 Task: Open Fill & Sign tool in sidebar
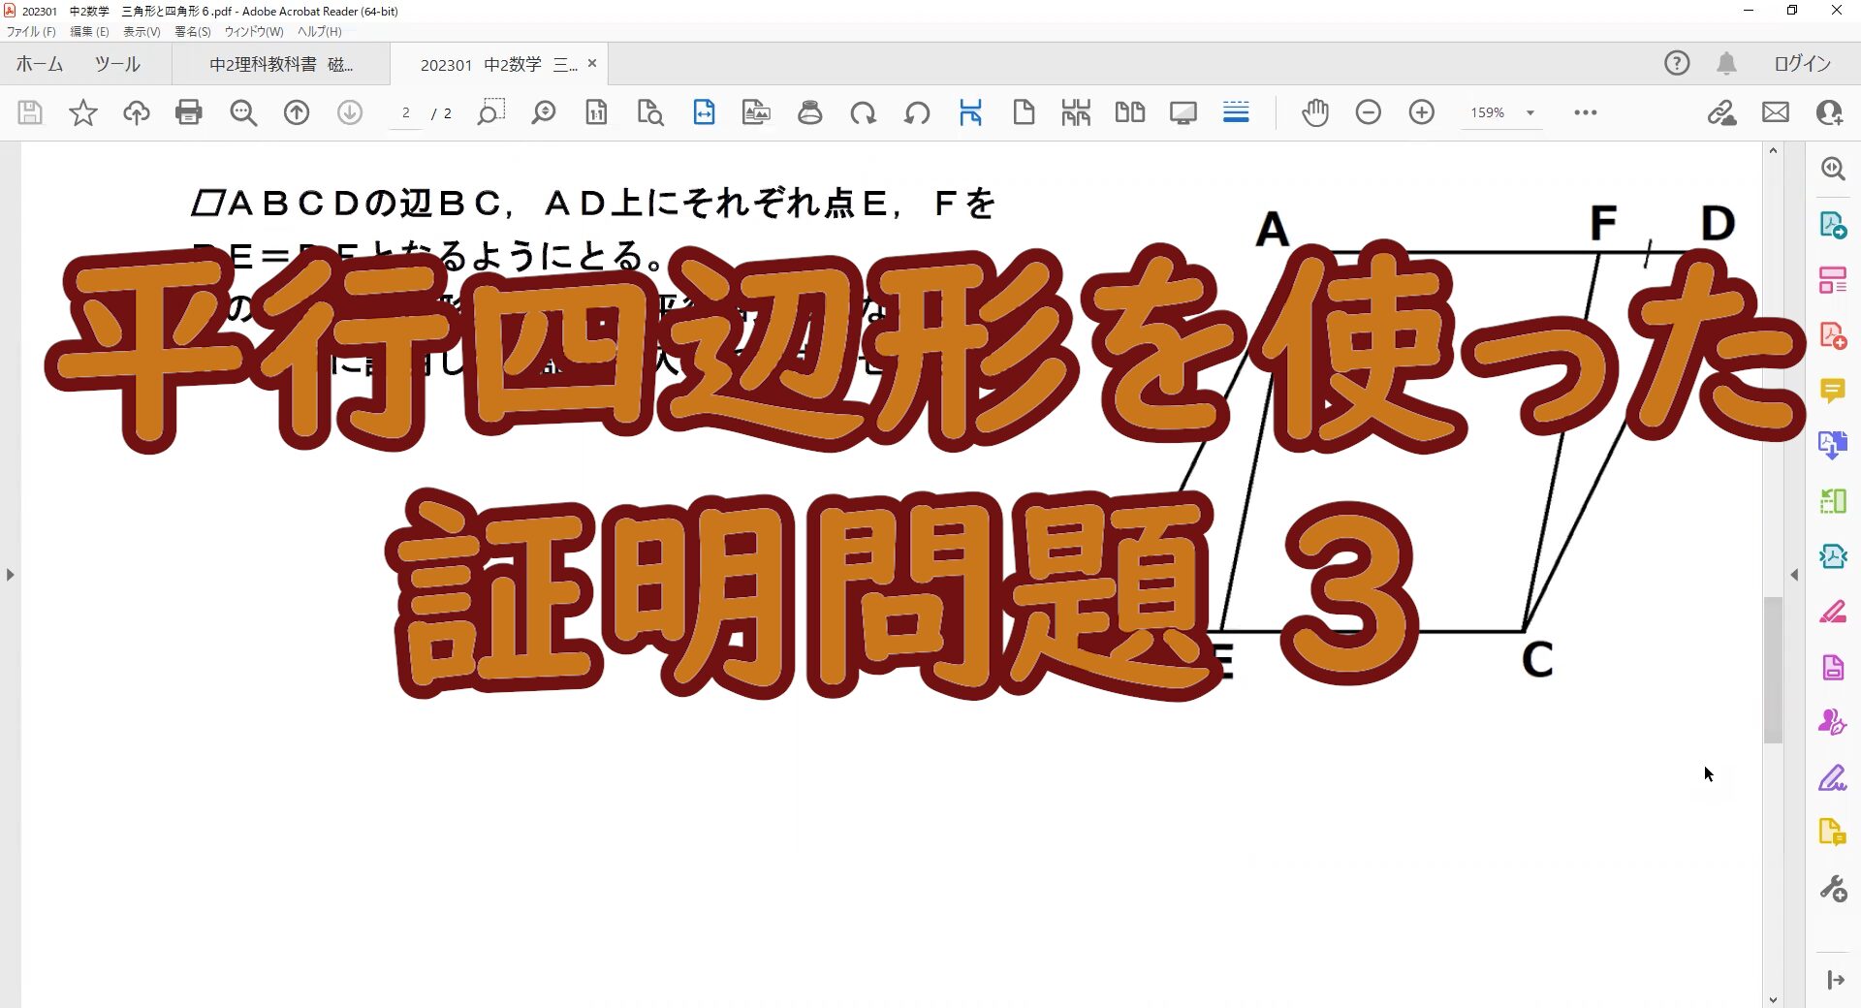tap(1832, 778)
